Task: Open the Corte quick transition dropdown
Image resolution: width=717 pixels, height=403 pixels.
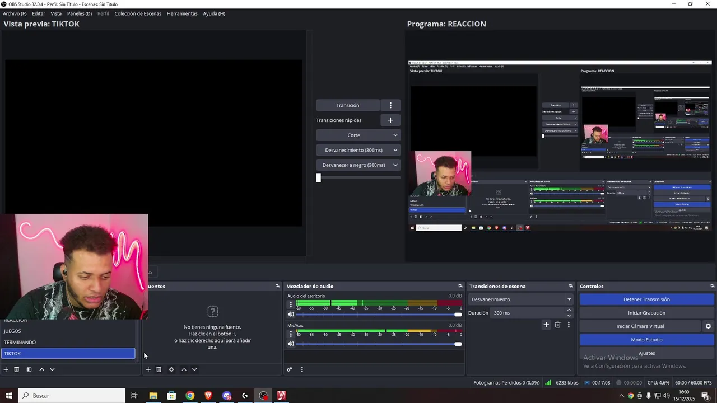Action: coord(358,135)
